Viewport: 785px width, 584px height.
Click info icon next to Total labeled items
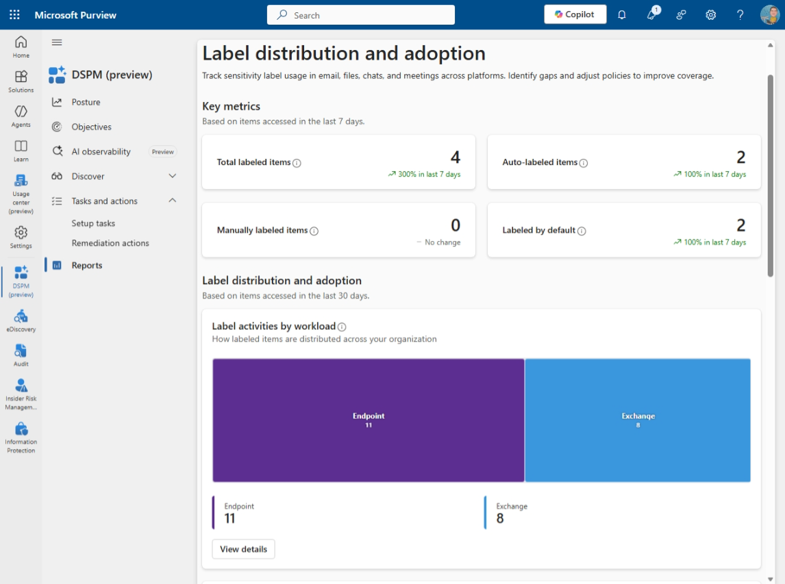coord(297,163)
